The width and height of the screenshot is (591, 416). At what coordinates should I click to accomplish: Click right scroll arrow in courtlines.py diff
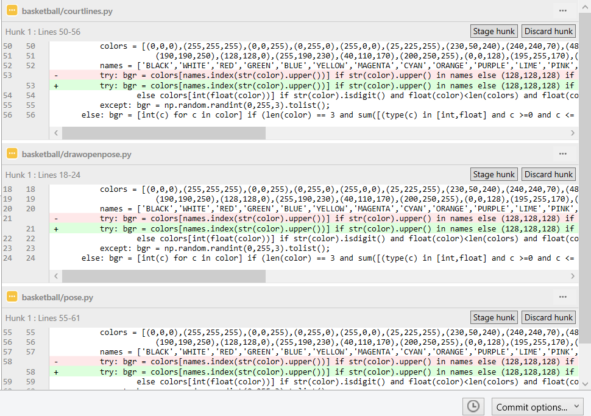coord(573,133)
